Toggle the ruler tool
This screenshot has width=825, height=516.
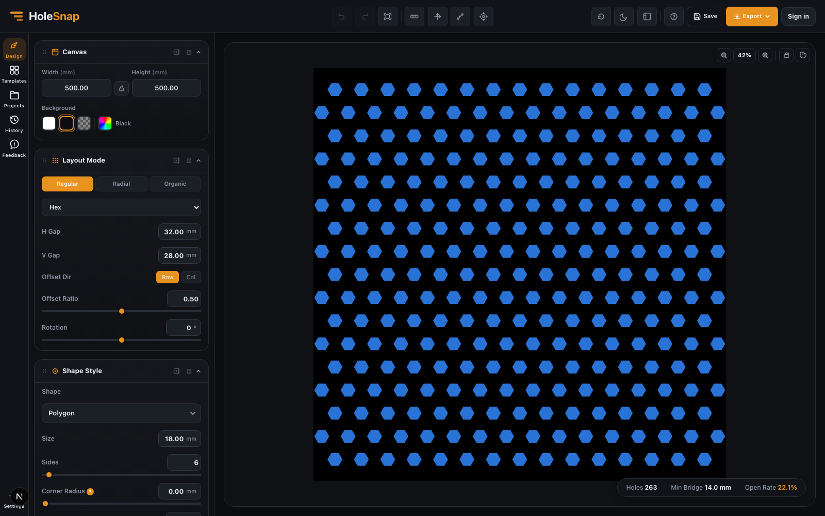click(x=414, y=17)
